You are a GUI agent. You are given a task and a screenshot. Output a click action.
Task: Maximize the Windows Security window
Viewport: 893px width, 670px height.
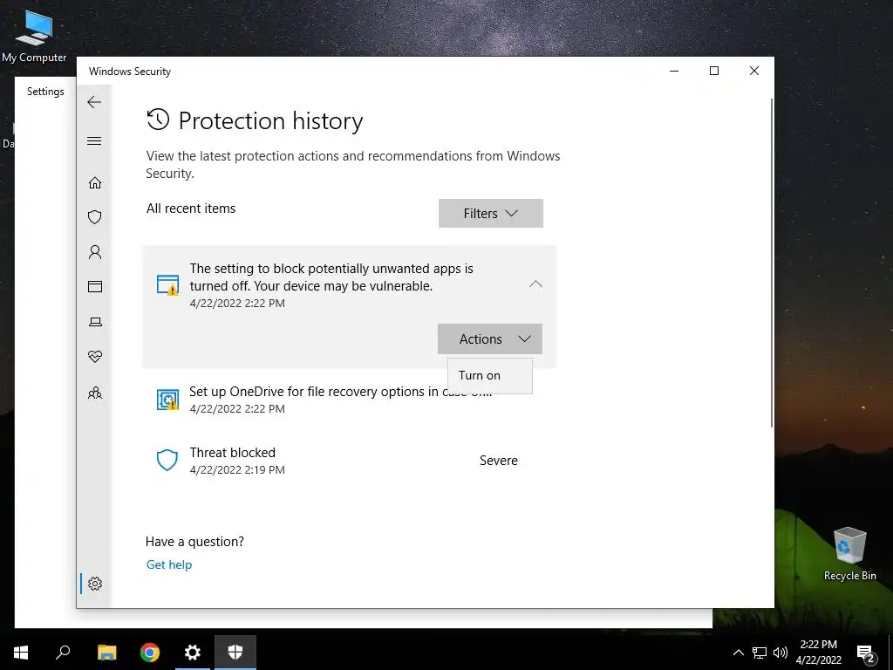(x=714, y=71)
